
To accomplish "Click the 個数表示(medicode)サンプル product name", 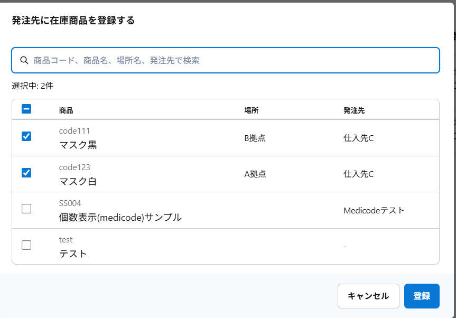I will (120, 217).
